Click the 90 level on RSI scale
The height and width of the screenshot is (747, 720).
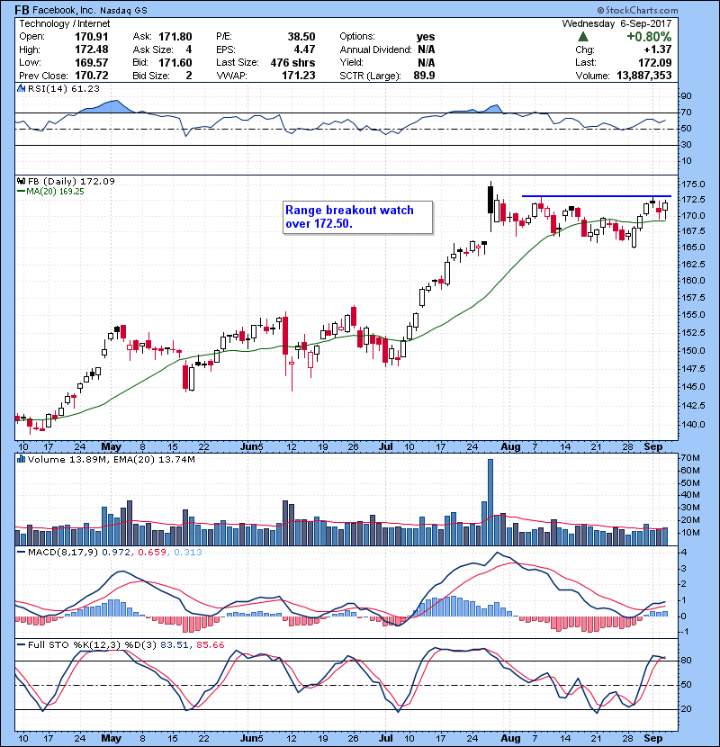click(687, 96)
